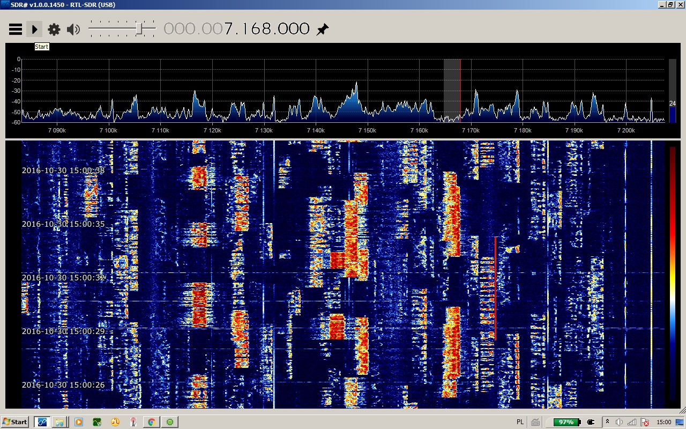Open the yellow waveform clock taskbar icon
Screen dimensions: 686x429
pyautogui.click(x=115, y=422)
